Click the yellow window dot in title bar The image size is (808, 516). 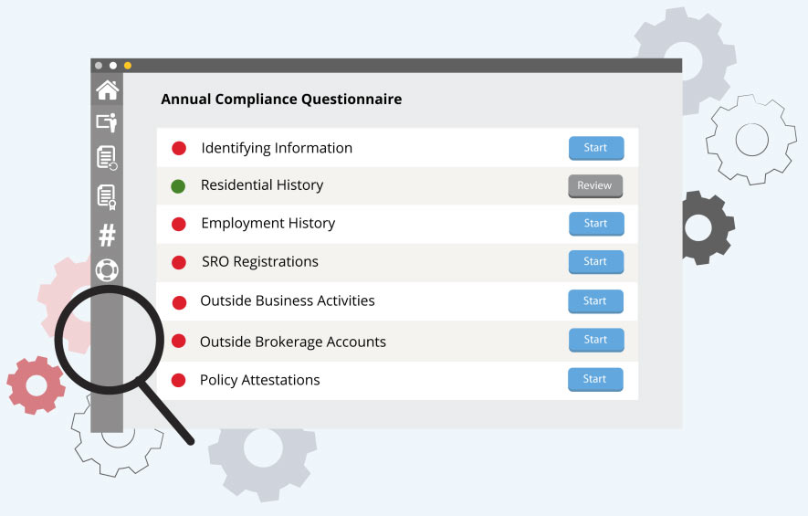[x=128, y=66]
